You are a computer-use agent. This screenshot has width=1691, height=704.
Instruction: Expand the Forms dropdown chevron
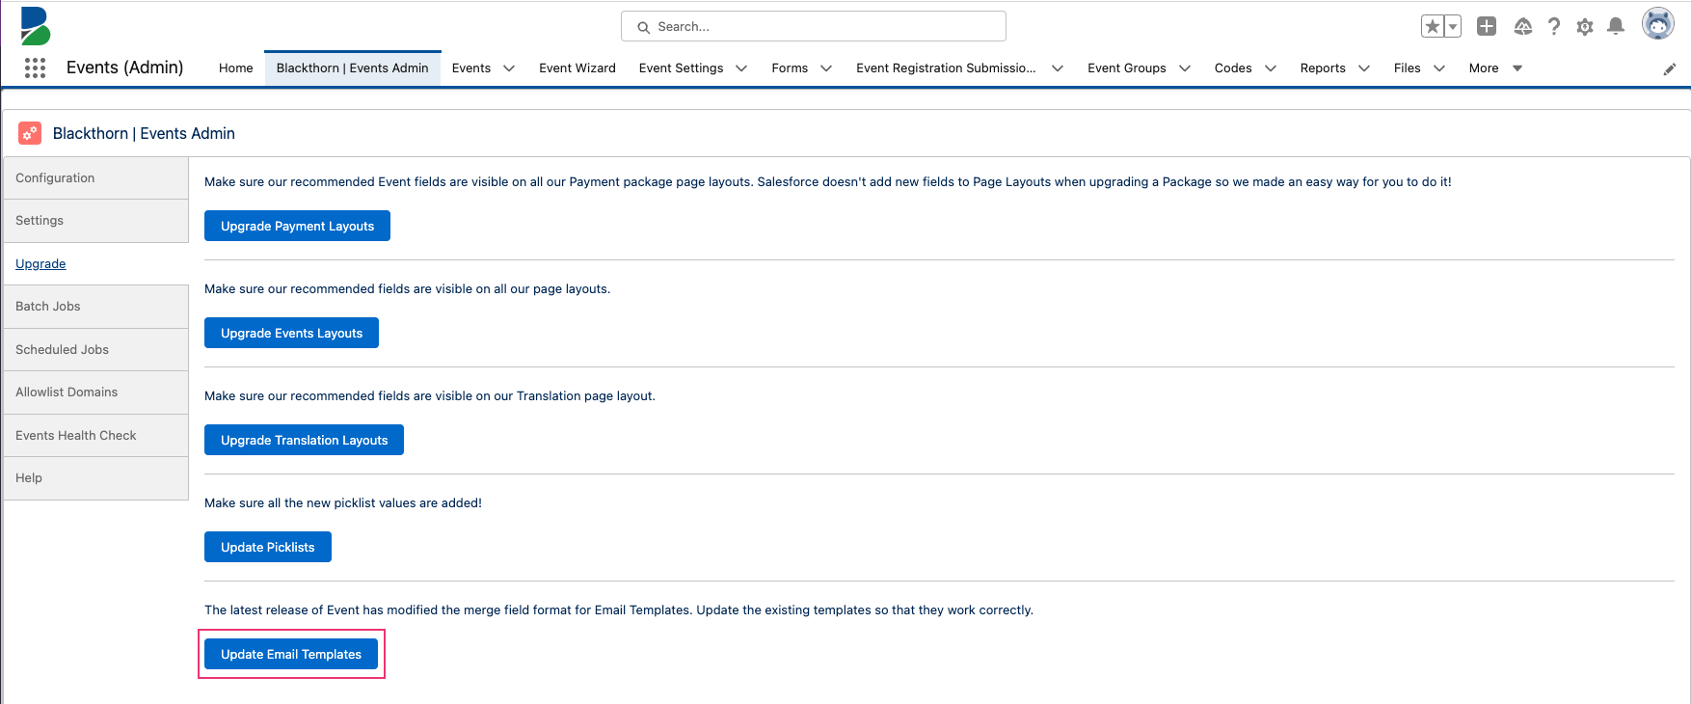point(826,68)
